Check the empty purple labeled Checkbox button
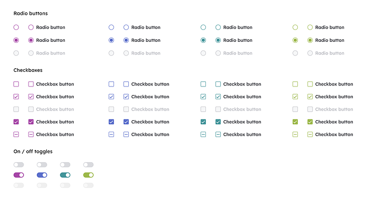The width and height of the screenshot is (373, 198). click(x=31, y=84)
